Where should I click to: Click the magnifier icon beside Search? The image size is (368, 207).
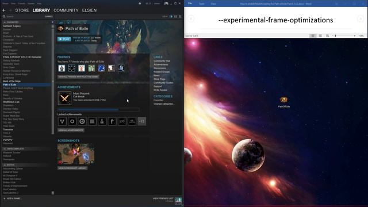point(4,17)
